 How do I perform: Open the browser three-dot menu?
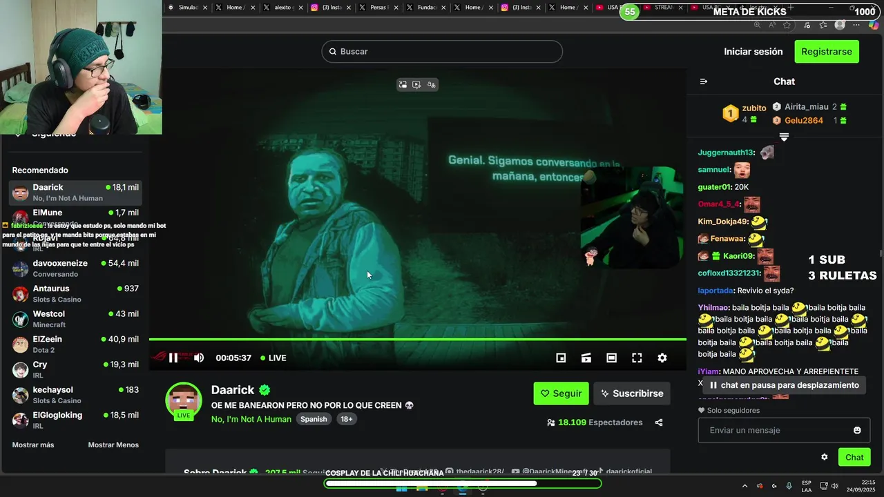856,25
